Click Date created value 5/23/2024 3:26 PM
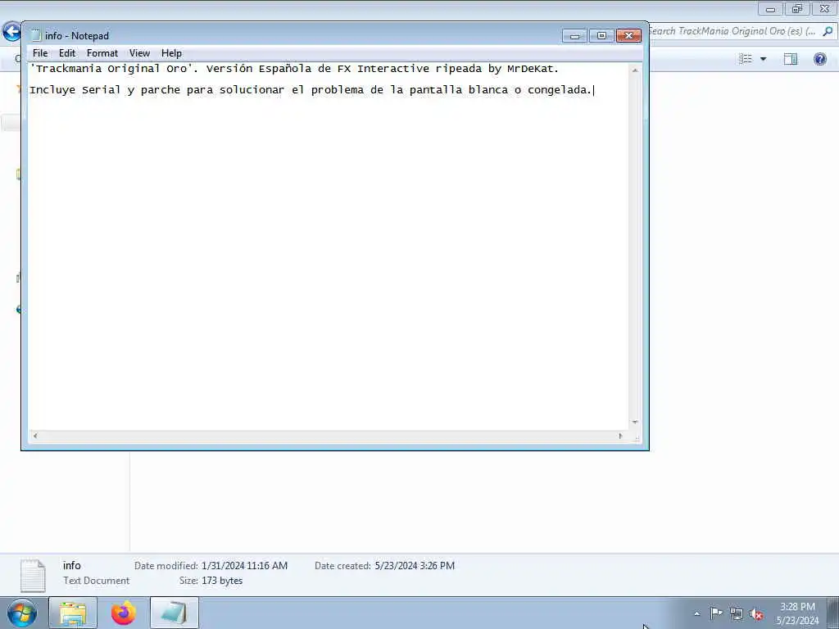839x629 pixels. pos(415,565)
